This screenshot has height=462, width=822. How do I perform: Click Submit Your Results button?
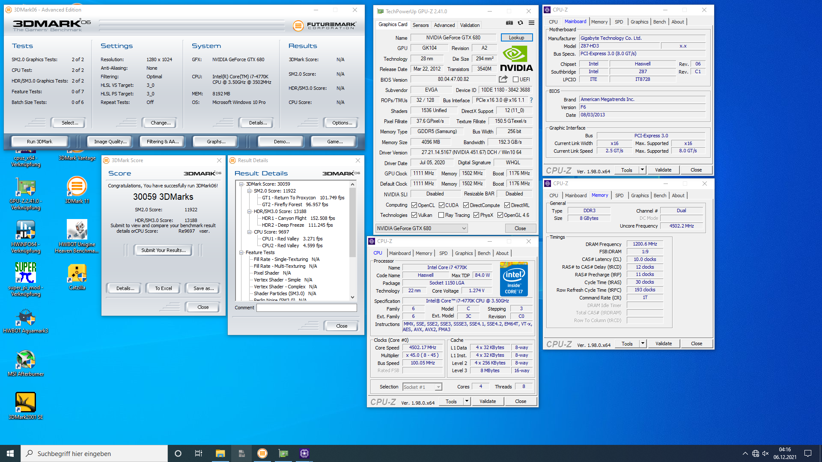(163, 250)
